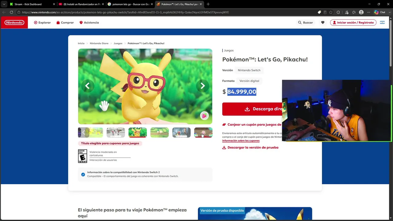Select the thumbnail under the hand cursor

203,132
